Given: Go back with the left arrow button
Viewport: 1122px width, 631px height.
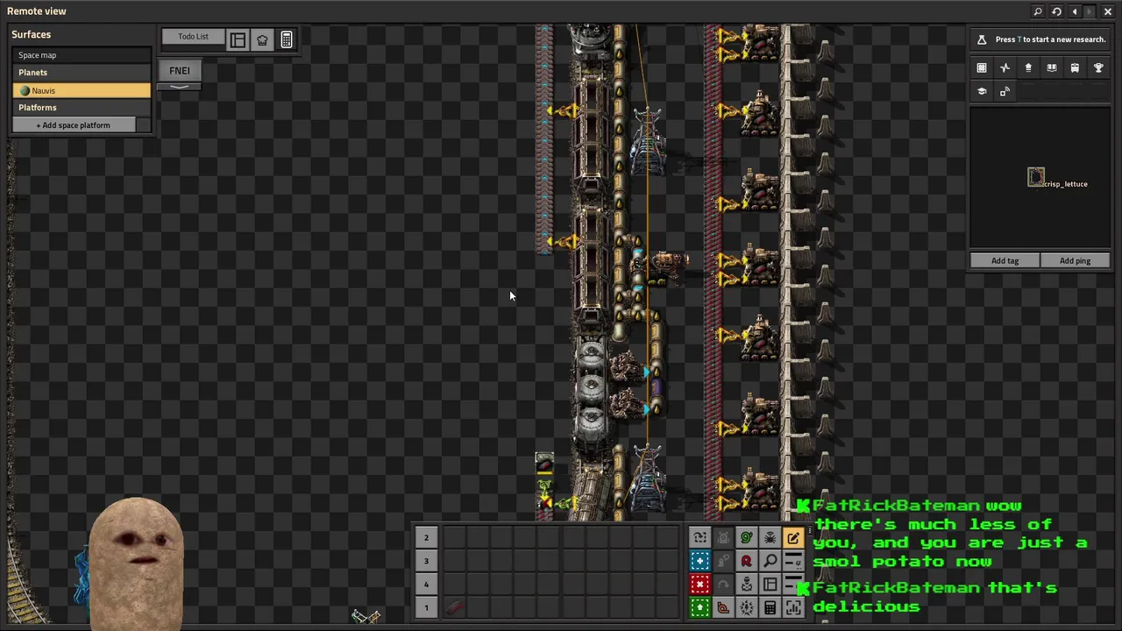Looking at the screenshot, I should [1075, 11].
